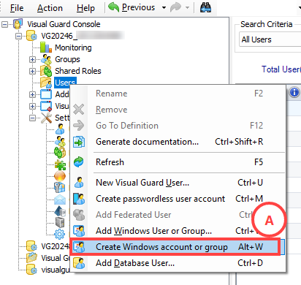Open the Action menu
Viewport: 301px width, 285px height.
tap(50, 8)
